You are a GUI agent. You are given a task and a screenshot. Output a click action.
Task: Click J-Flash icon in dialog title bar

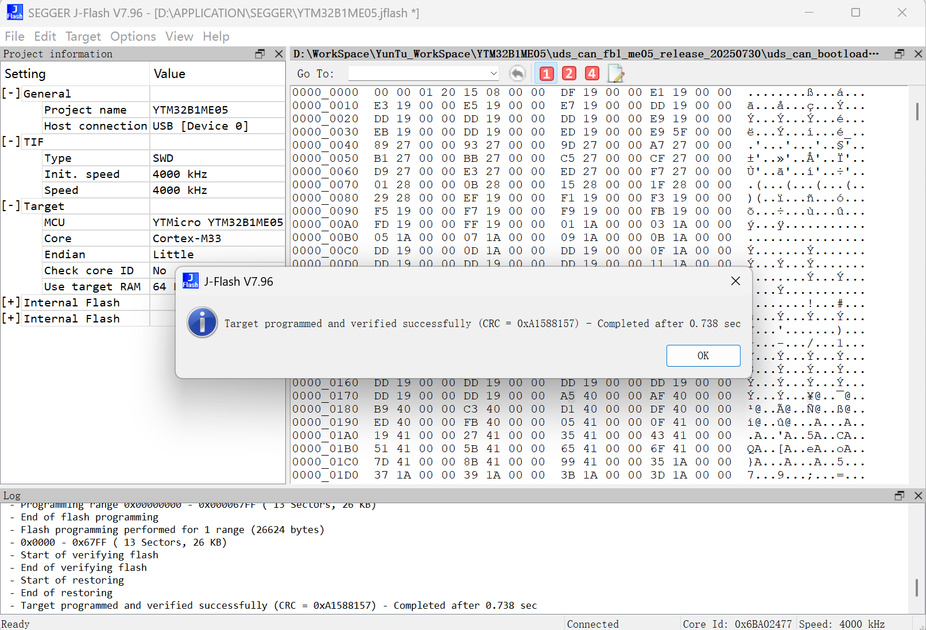pyautogui.click(x=191, y=281)
